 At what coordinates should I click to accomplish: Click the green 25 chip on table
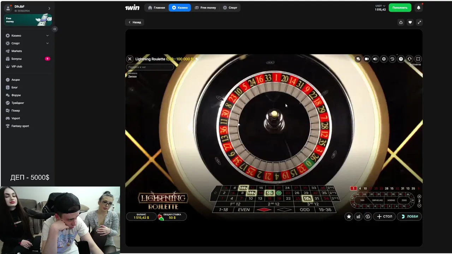pyautogui.click(x=279, y=193)
